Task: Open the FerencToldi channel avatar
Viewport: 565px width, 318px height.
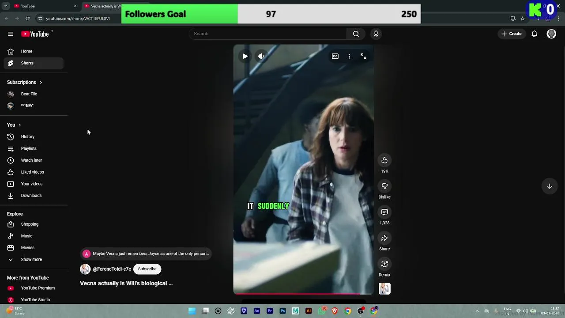Action: click(85, 269)
